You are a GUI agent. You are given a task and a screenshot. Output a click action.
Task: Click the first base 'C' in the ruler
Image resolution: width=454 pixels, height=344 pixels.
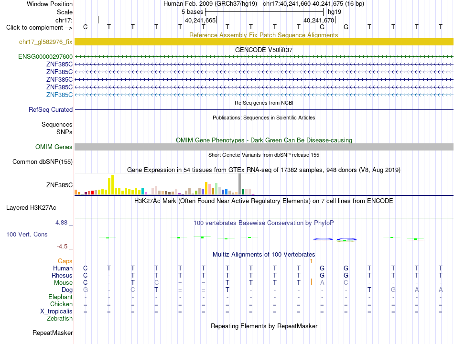85,27
